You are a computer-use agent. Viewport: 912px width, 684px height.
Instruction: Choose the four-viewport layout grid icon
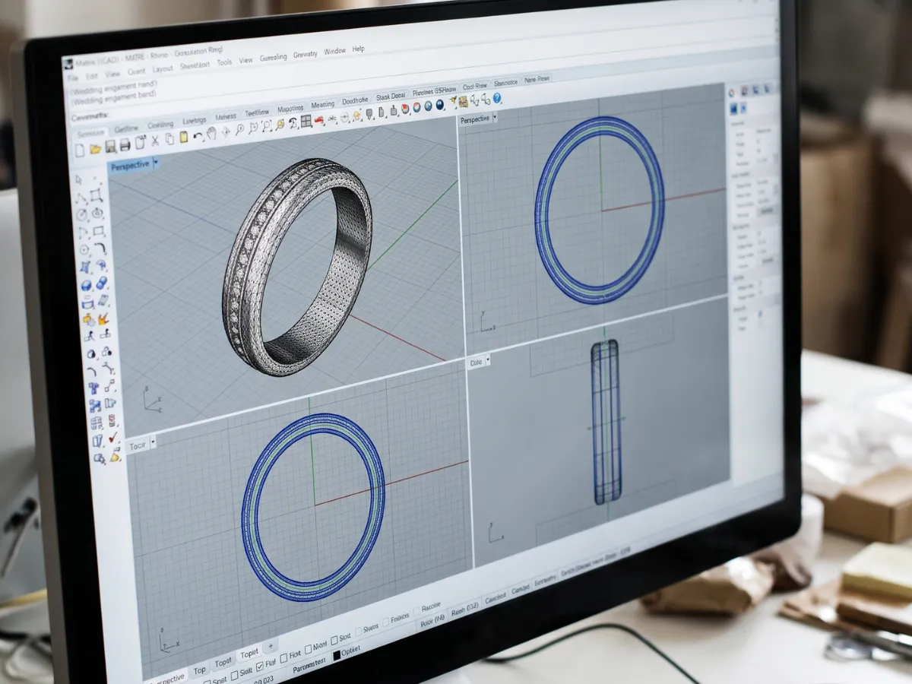click(306, 120)
